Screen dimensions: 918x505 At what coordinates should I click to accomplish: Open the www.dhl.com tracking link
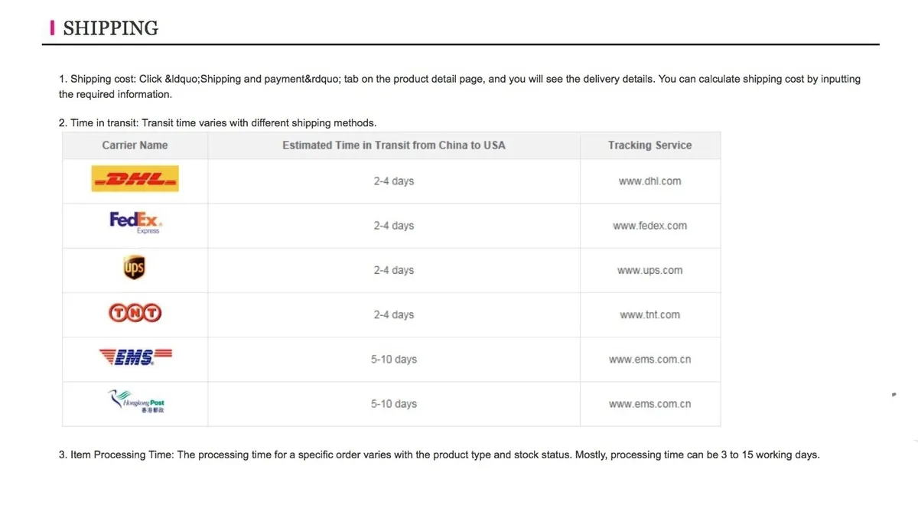click(x=649, y=181)
